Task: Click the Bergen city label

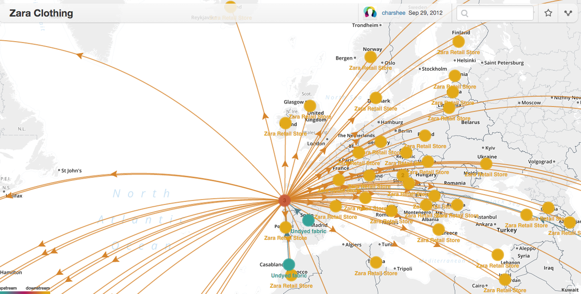Action: (344, 58)
